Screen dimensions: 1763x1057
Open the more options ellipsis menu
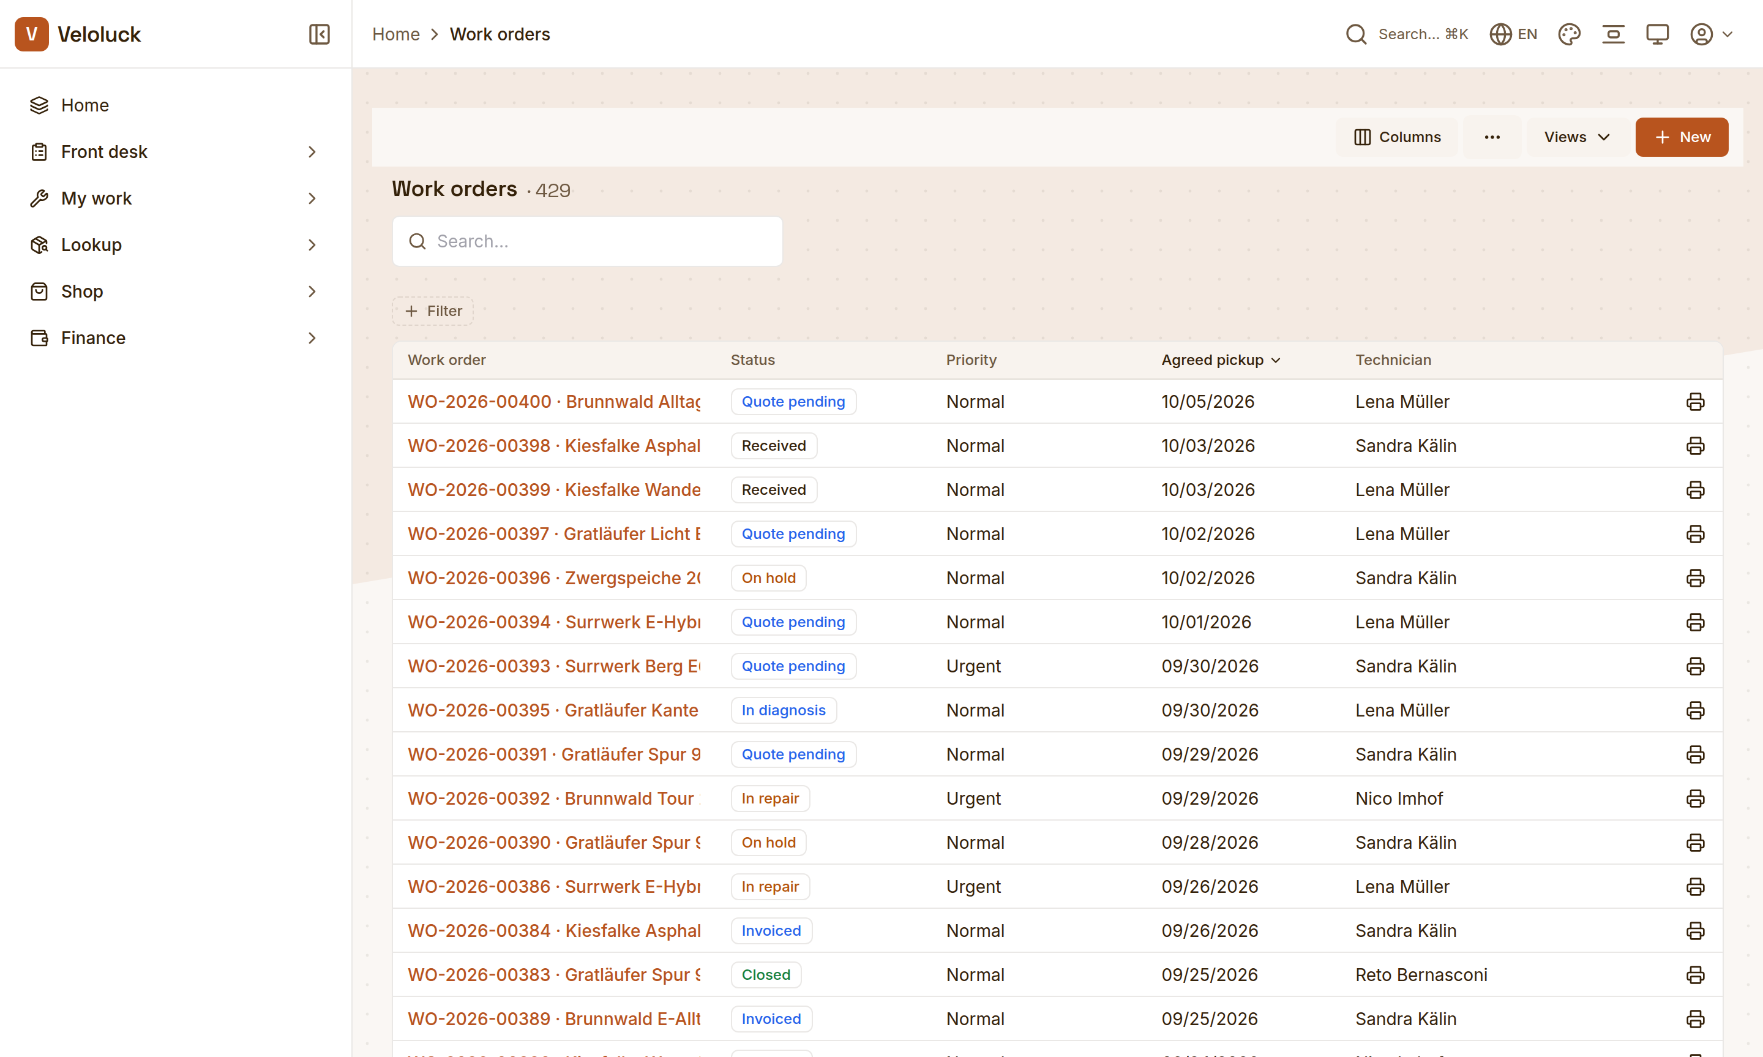[1492, 137]
